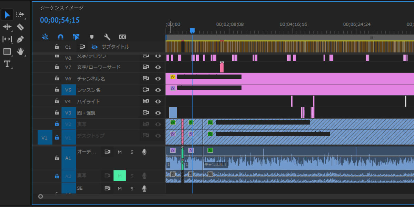Click the V5 track targeting button

68,90
